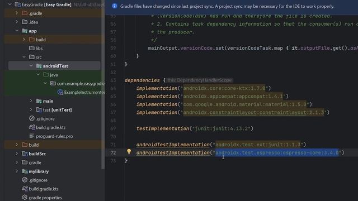
Task: Select the androidTest tree row
Action: (x=54, y=66)
